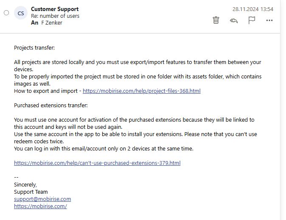Open the project-files-368 help link

pyautogui.click(x=141, y=91)
